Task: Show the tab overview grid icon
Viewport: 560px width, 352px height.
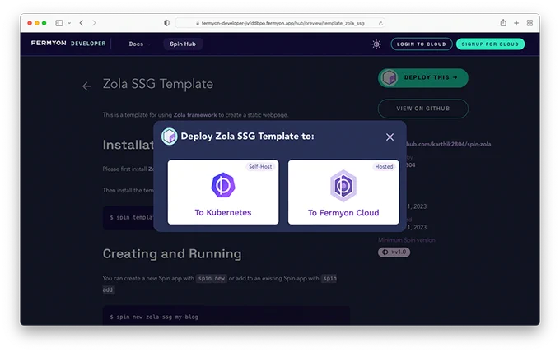Action: [530, 23]
